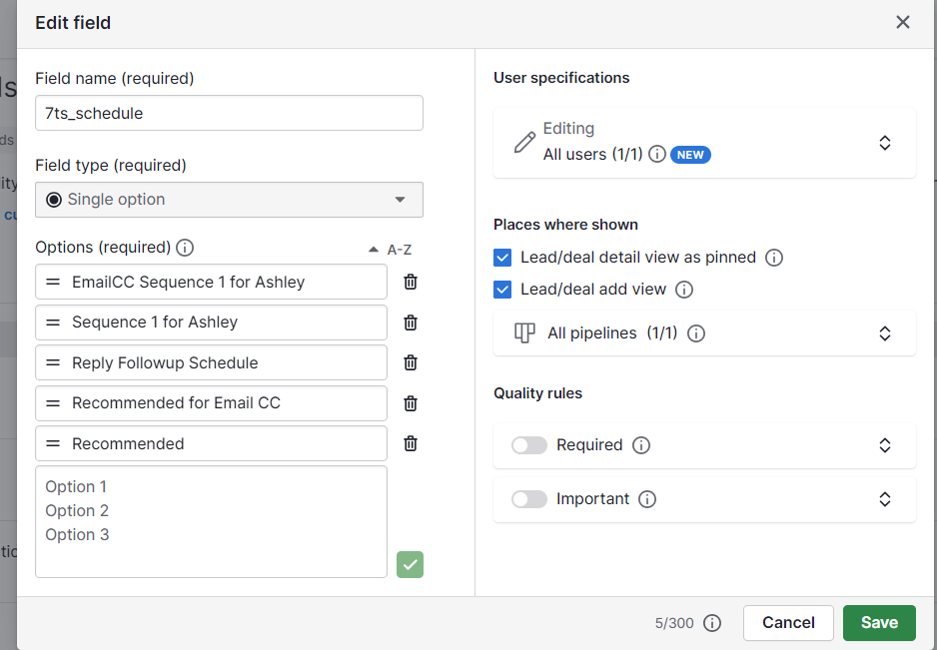Sort options alphabetically with A-Z
Screen dimensions: 937x650
pos(391,249)
